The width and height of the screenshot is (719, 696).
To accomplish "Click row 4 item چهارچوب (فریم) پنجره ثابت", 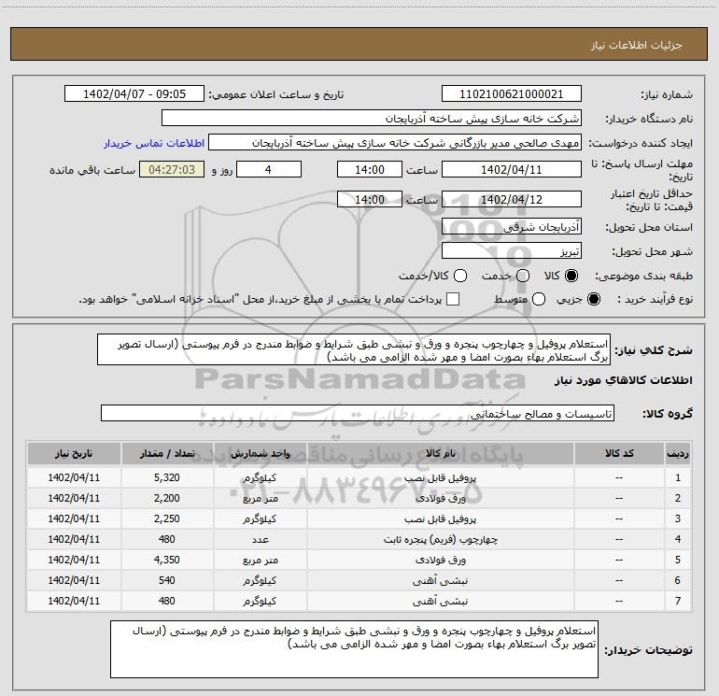I will (440, 540).
